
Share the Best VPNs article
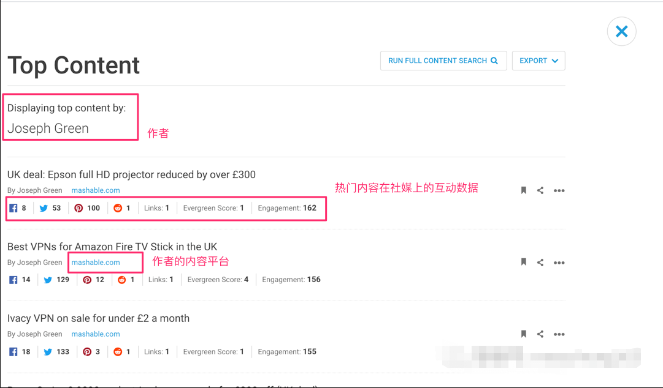pyautogui.click(x=540, y=263)
